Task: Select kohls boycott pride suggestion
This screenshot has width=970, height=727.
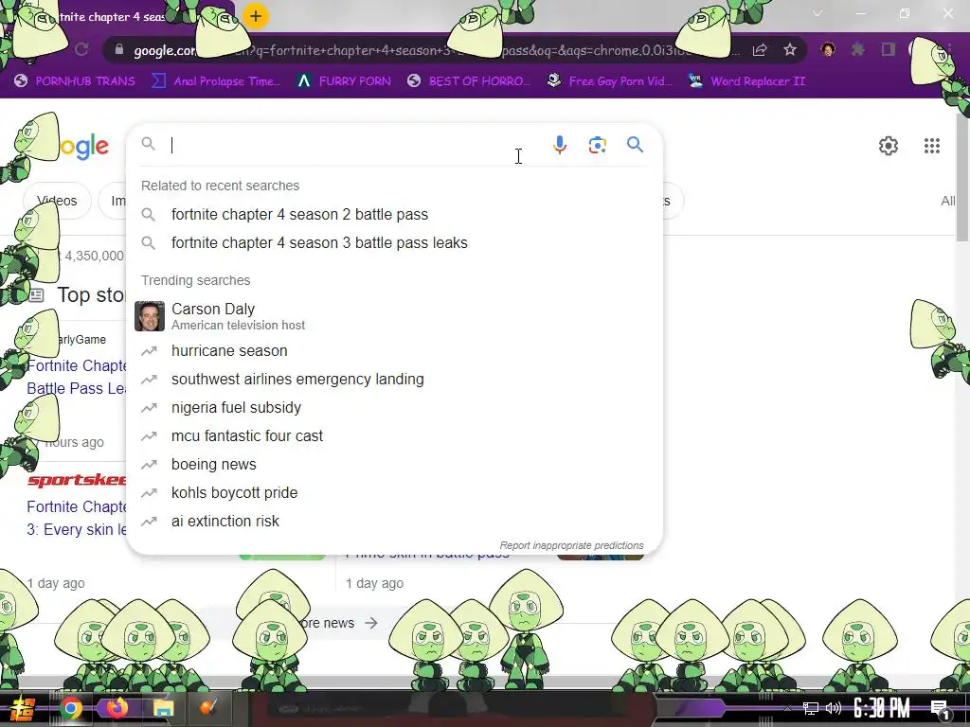Action: click(x=234, y=492)
